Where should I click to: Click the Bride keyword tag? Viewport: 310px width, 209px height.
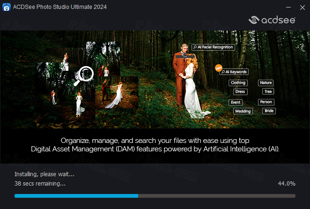(x=269, y=111)
